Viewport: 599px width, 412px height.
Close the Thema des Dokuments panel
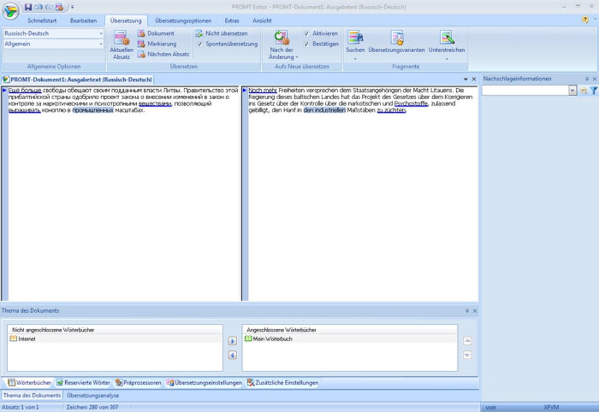tap(475, 311)
